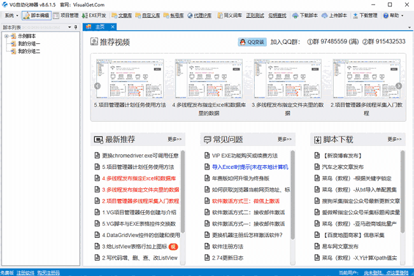
Task: Click the first recommended video thumbnail
Action: (x=131, y=79)
